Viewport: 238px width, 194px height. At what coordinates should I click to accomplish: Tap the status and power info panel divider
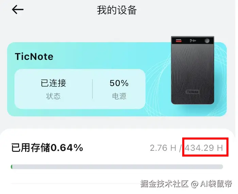point(92,89)
